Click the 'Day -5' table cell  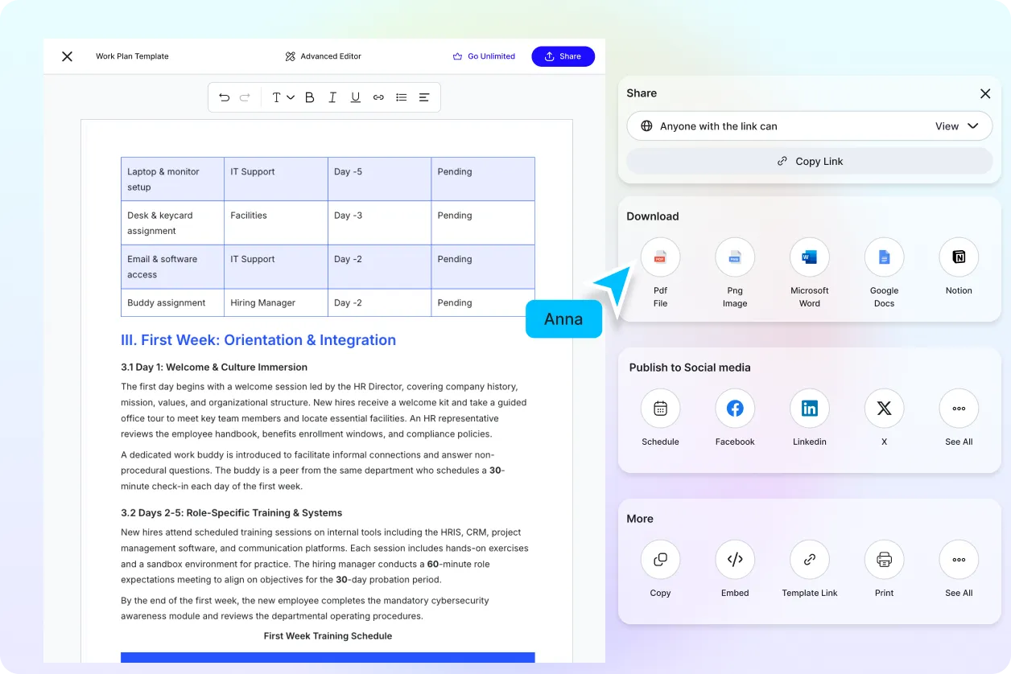pos(379,179)
